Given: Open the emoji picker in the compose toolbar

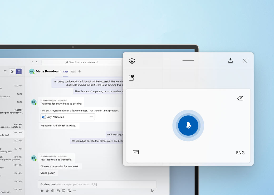Looking at the screenshot, I should [52, 191].
